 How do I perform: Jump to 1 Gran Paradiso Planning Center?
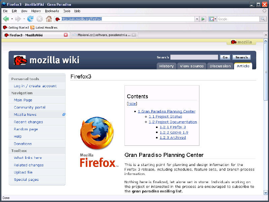(166, 111)
